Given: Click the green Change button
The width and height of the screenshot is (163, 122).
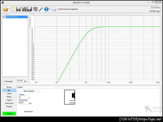Looking at the screenshot, I should 9,114.
